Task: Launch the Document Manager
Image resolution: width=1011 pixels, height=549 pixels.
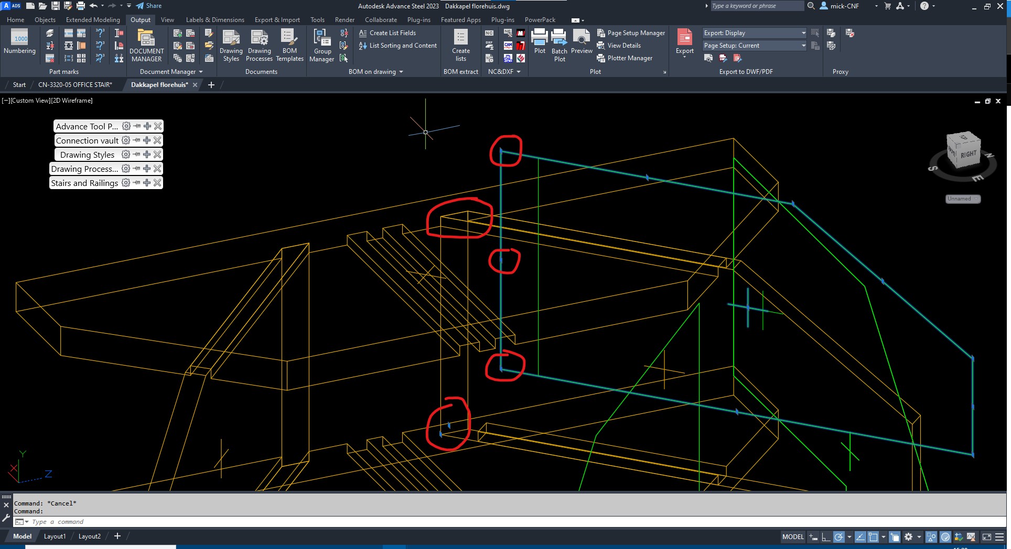Action: point(146,46)
